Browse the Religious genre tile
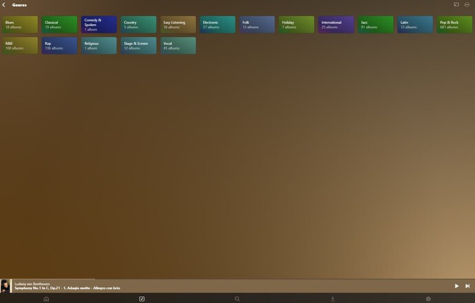 click(x=98, y=45)
